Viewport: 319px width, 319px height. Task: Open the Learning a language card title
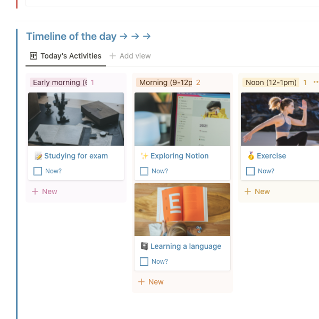[x=186, y=246]
